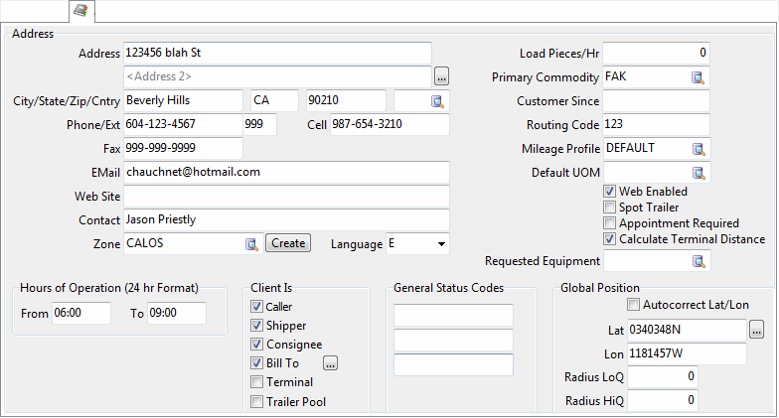Viewport: 779px width, 418px height.
Task: Click the EMail input field
Action: click(x=286, y=172)
